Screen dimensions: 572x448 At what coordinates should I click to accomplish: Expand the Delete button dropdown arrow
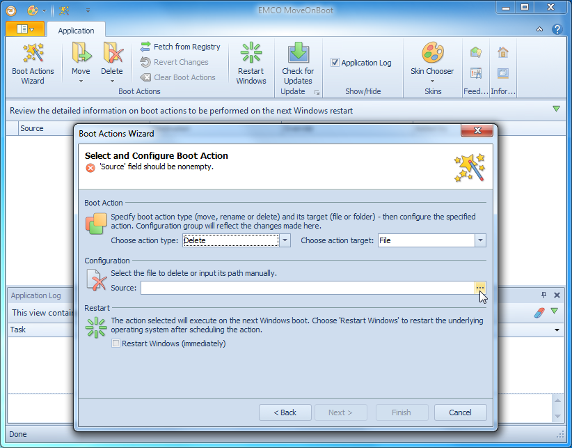pos(112,81)
